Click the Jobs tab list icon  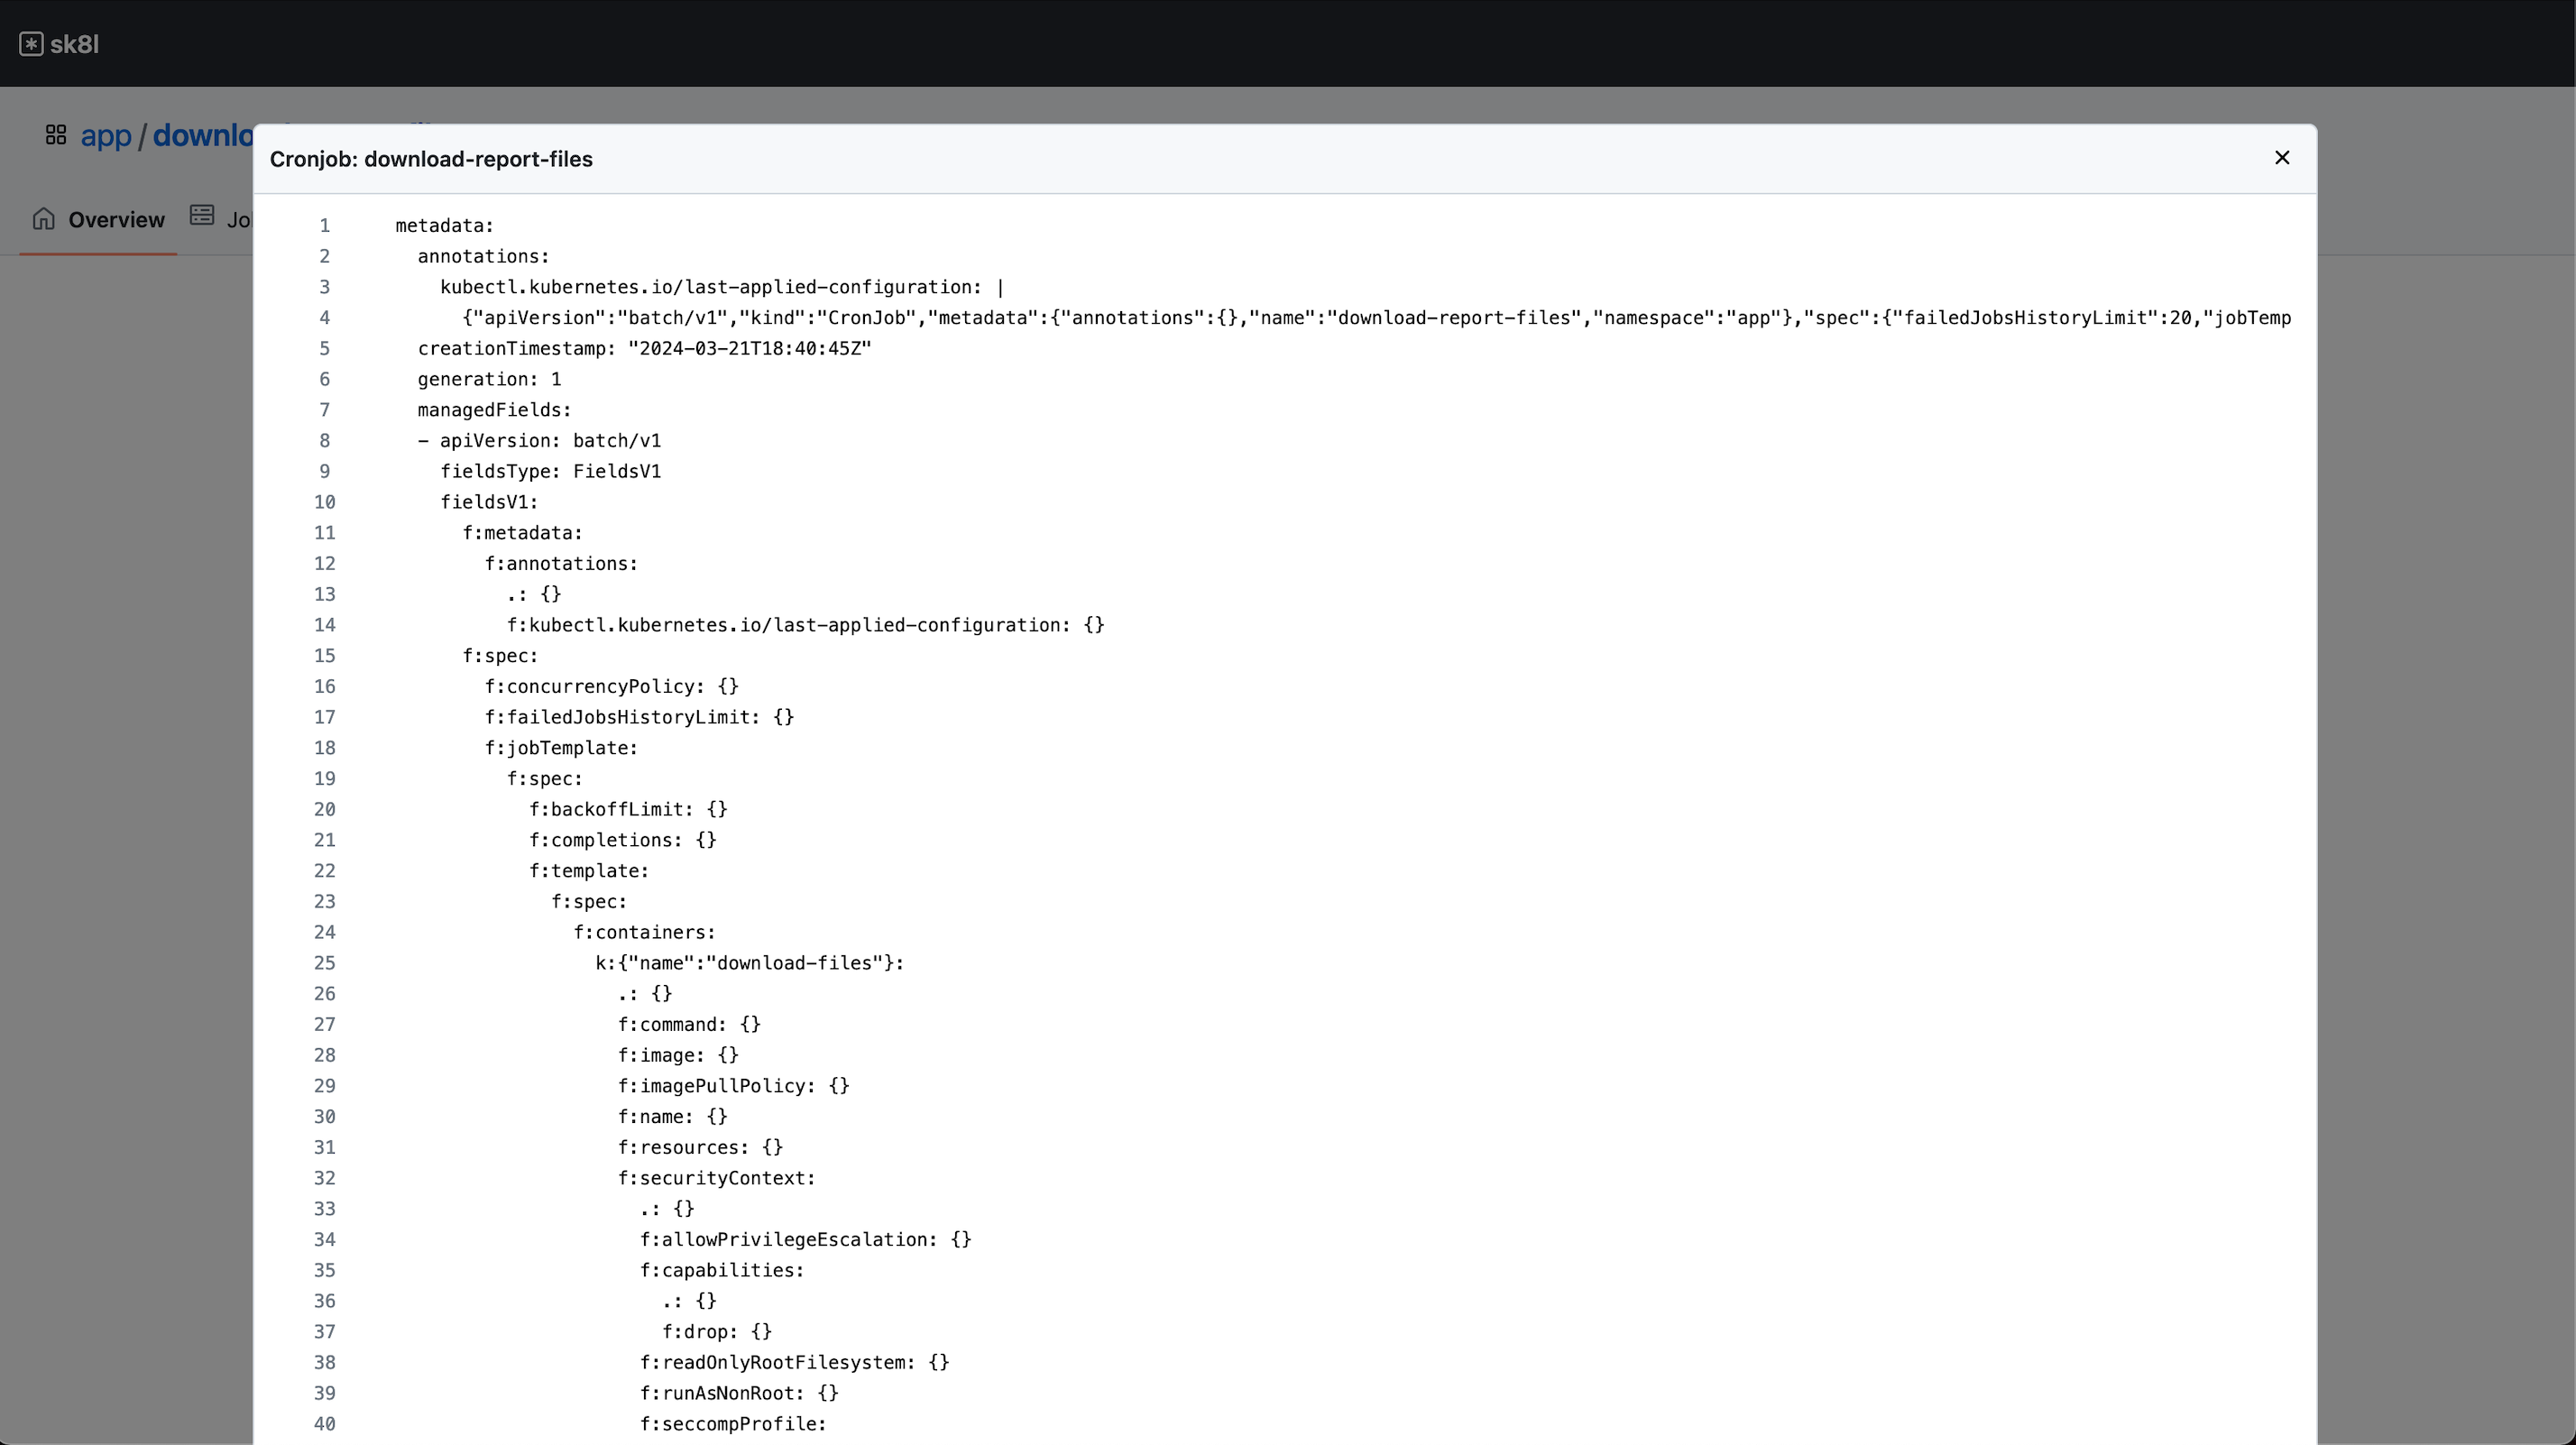(x=202, y=216)
